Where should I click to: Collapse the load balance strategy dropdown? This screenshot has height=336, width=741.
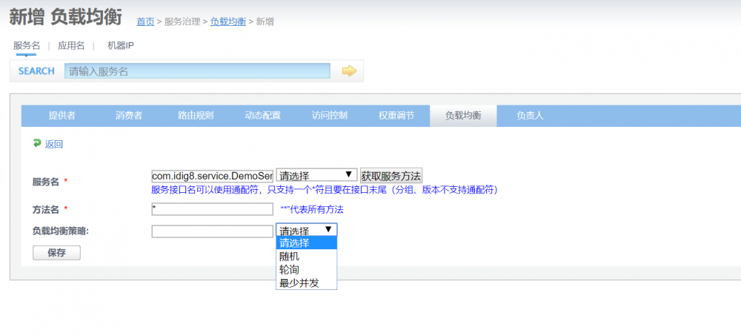(307, 229)
